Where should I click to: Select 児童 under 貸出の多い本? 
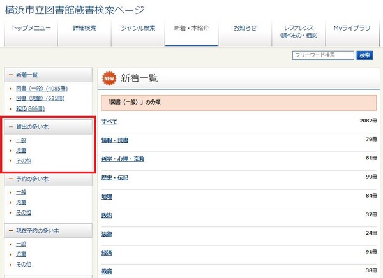[x=21, y=150]
